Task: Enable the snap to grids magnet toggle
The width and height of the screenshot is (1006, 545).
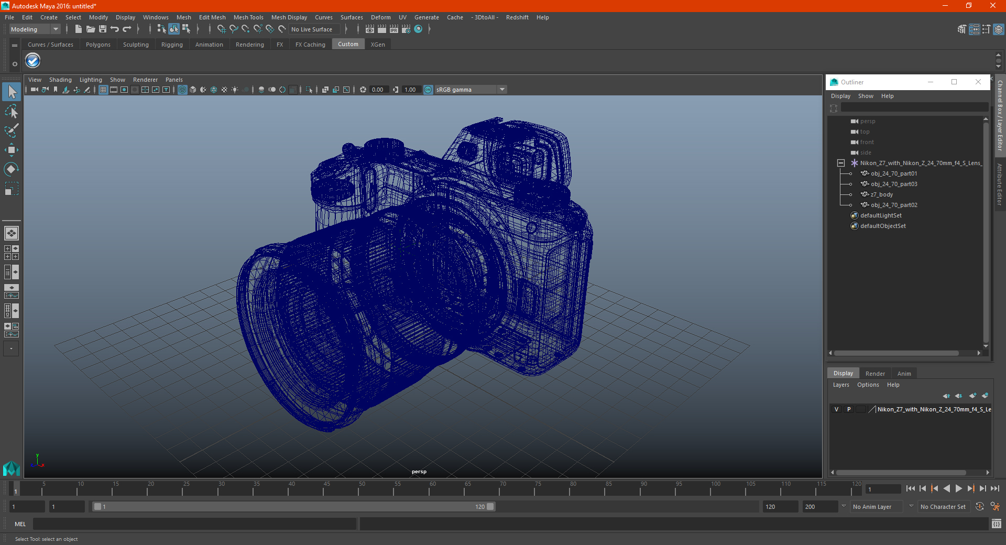Action: 221,29
